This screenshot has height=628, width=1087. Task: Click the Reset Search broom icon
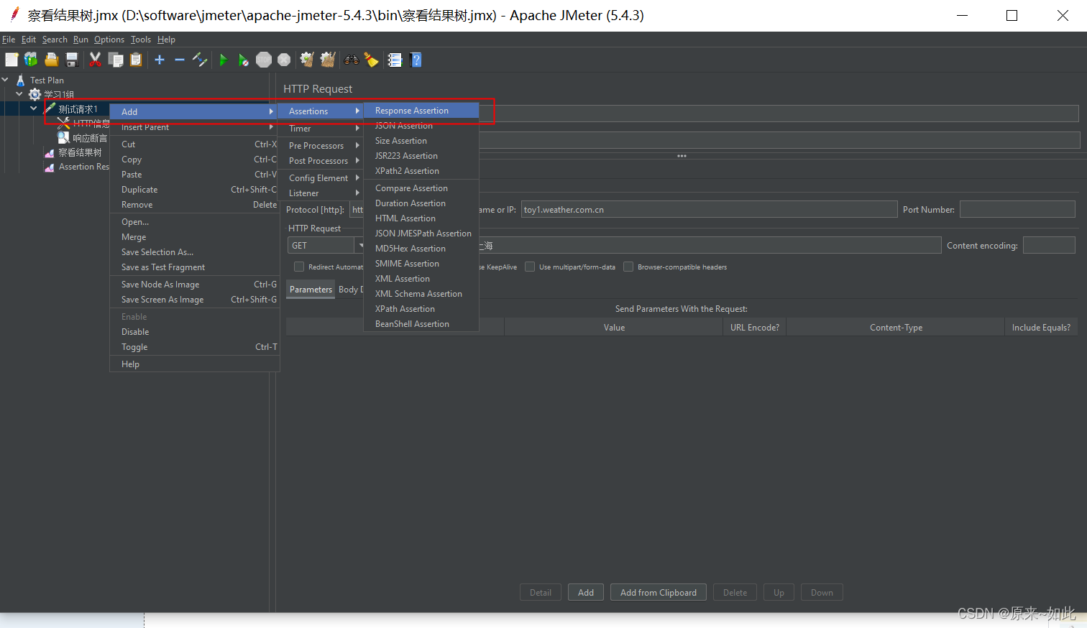point(372,60)
